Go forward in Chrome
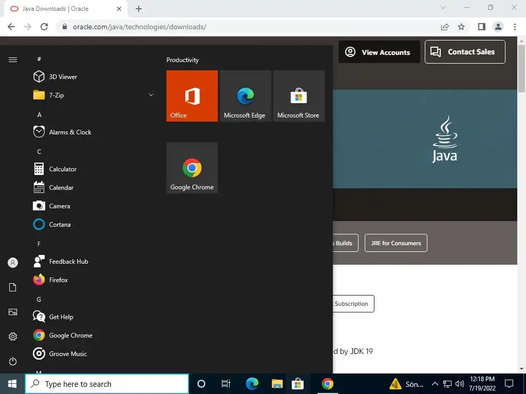The width and height of the screenshot is (526, 394). [x=28, y=27]
